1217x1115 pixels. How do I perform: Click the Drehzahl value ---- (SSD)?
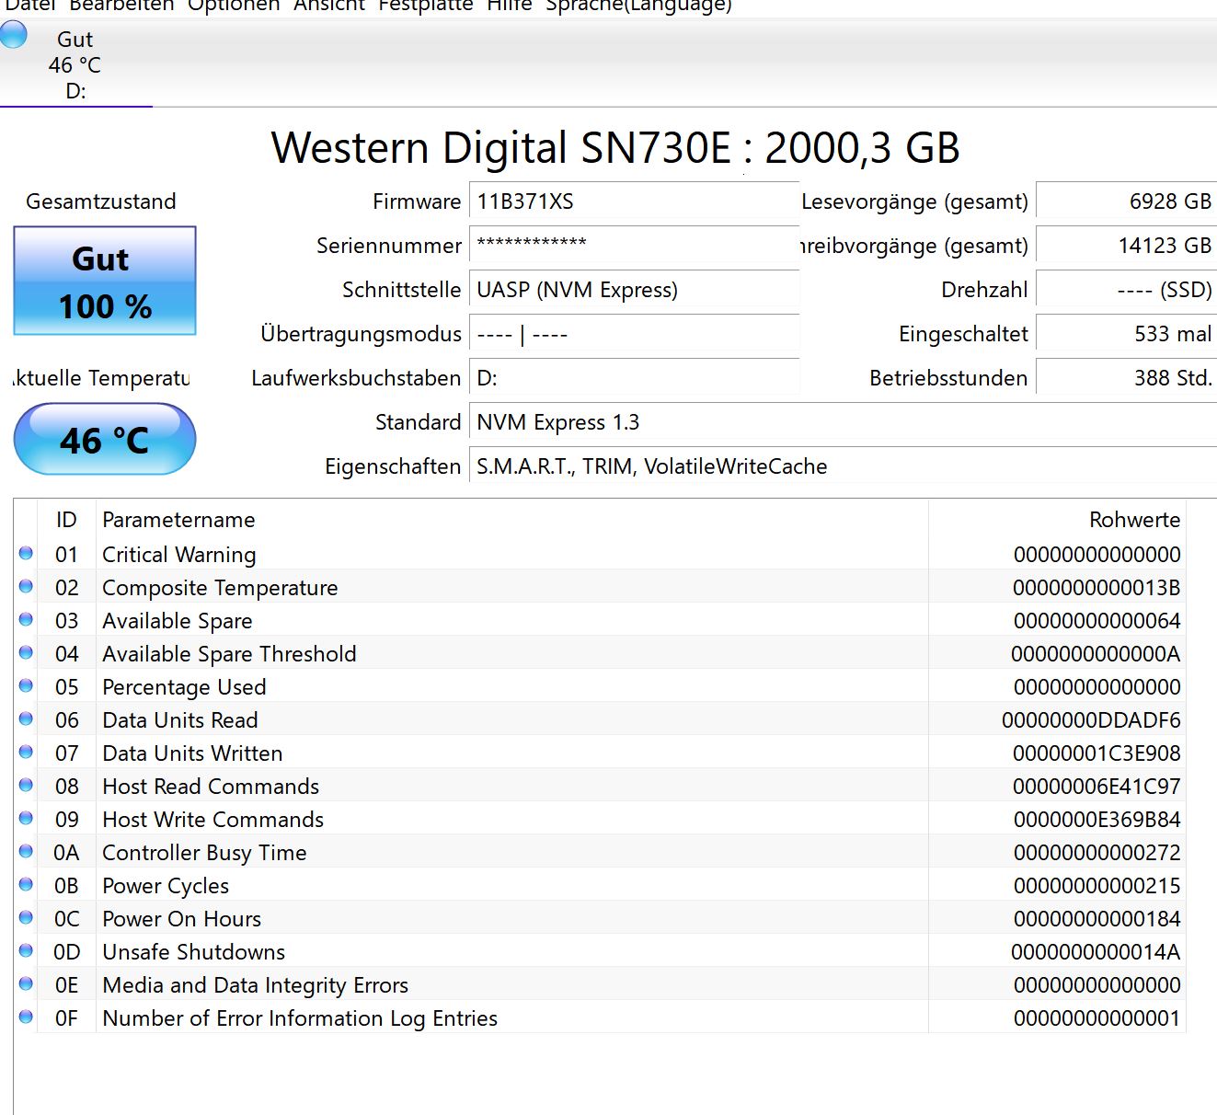[1126, 290]
